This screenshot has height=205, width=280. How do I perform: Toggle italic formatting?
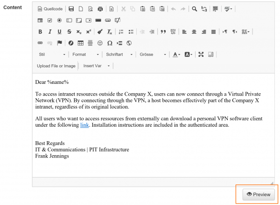pyautogui.click(x=50, y=32)
